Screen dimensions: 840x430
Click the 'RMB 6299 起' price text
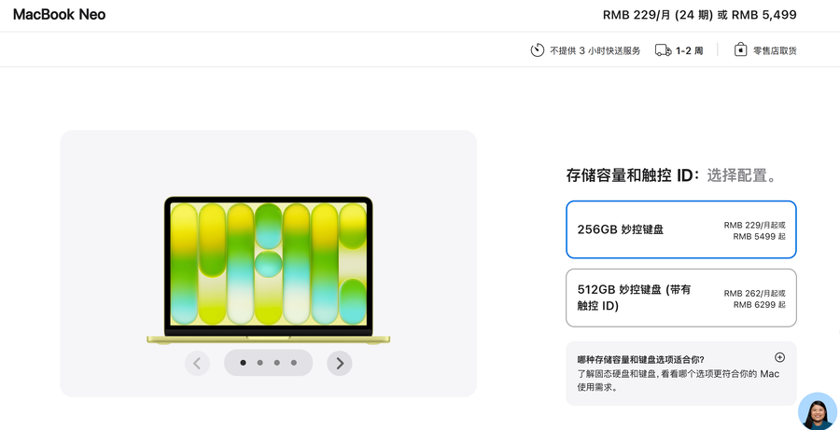coord(759,305)
